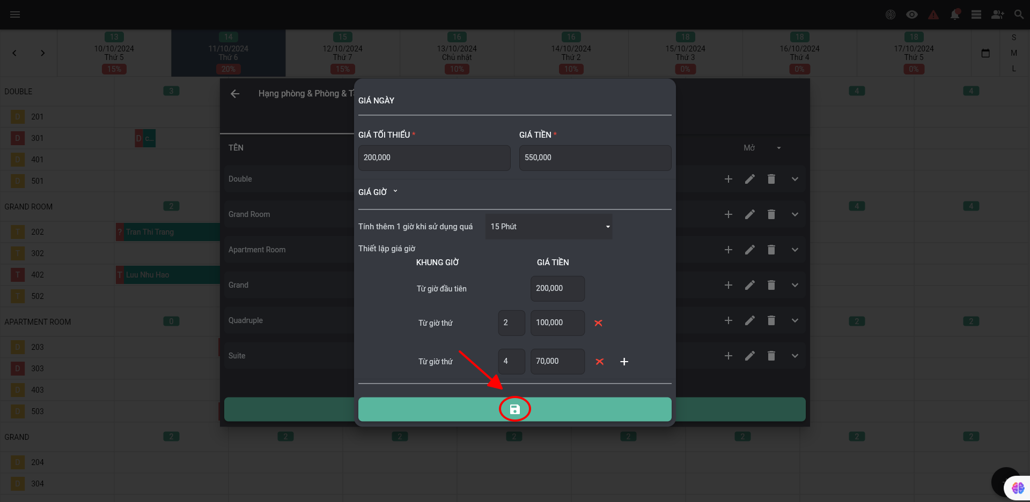
Task: Open search with magnifier icon
Action: tap(1019, 14)
